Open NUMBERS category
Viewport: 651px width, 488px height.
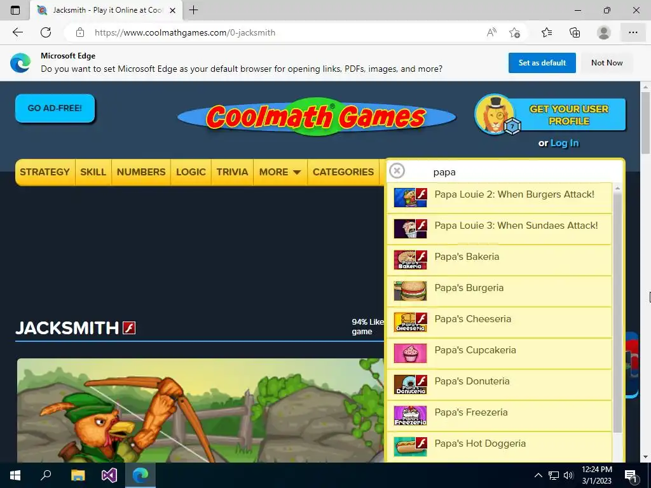click(141, 172)
